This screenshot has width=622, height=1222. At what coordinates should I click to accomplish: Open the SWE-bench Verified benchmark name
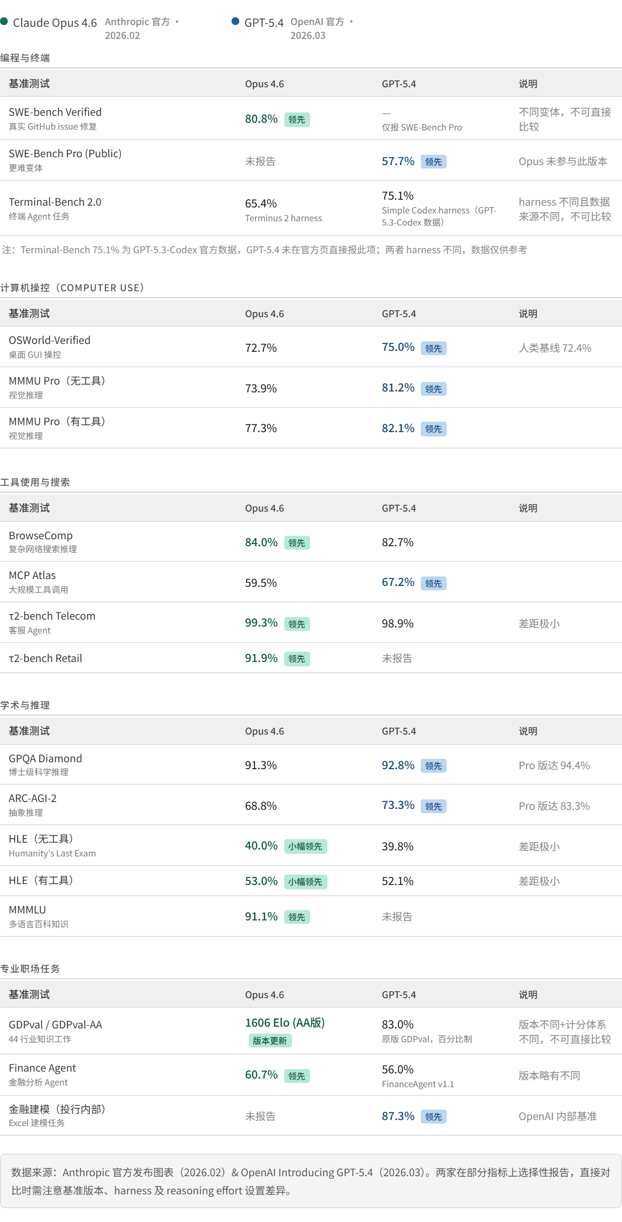point(55,112)
